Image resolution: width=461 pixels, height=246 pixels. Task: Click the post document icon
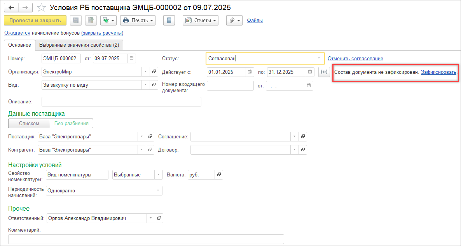(91, 20)
